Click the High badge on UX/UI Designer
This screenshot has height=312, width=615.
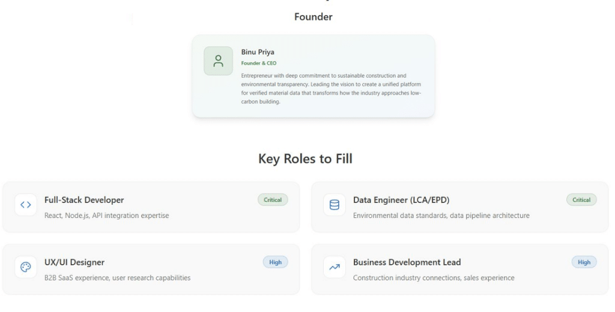276,262
